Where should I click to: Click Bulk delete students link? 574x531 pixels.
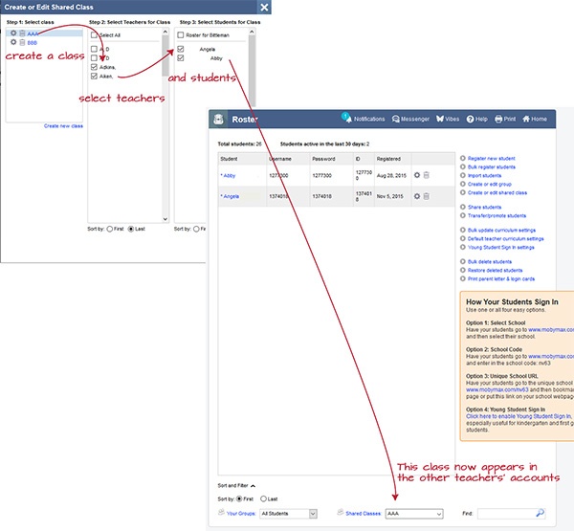490,262
